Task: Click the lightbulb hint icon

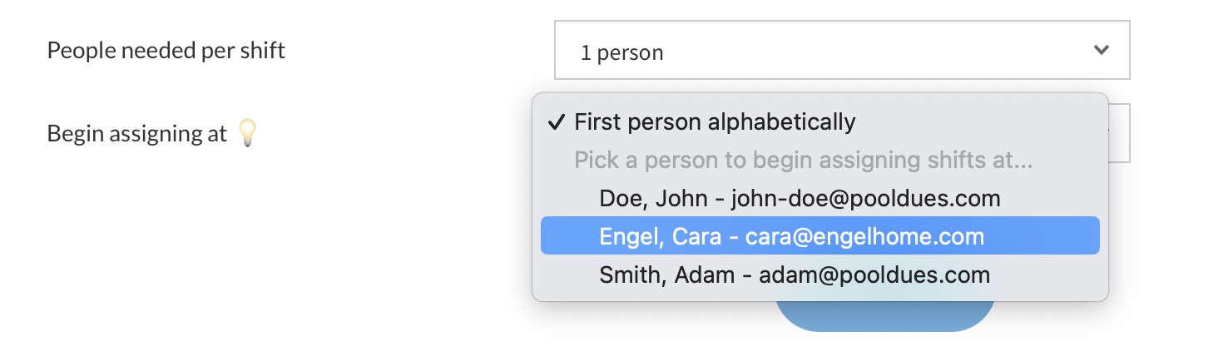Action: coord(247,133)
